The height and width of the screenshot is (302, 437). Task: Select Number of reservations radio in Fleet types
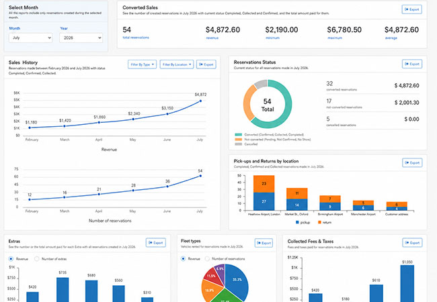click(207, 258)
